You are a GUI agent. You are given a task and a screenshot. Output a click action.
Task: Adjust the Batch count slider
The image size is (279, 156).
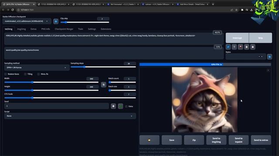[122, 82]
